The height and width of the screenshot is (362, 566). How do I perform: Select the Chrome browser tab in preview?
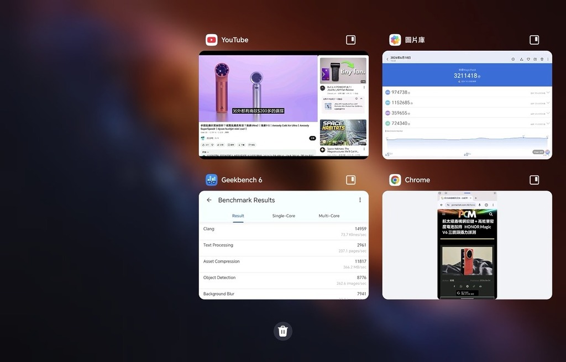pyautogui.click(x=456, y=198)
